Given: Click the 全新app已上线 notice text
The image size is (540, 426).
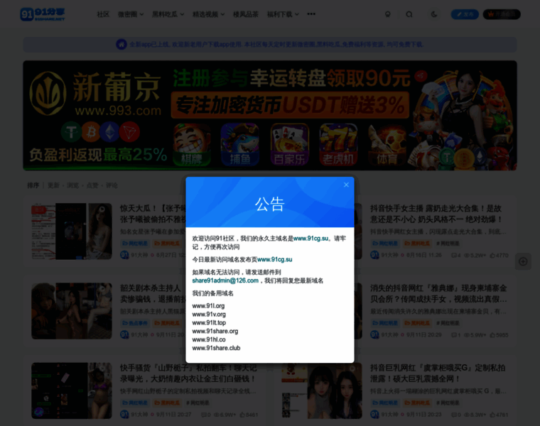Looking at the screenshot, I should pyautogui.click(x=276, y=45).
